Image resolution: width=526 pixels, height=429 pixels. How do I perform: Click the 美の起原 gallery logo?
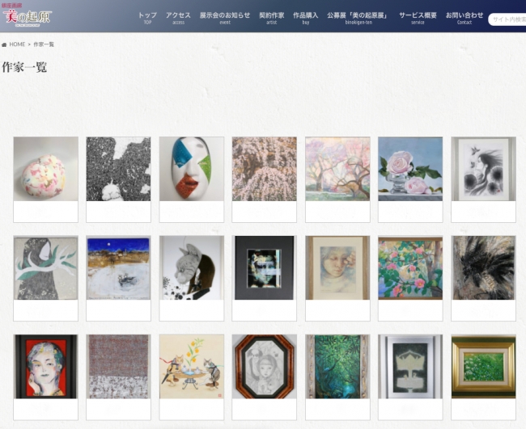(x=27, y=14)
